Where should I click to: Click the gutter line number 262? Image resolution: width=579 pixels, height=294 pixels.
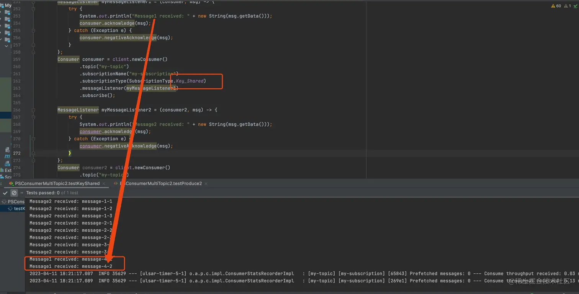point(17,81)
